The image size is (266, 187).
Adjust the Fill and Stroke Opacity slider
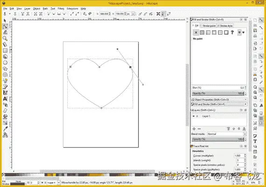click(x=218, y=93)
